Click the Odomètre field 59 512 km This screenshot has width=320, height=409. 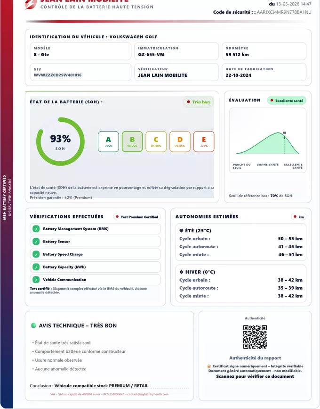tap(264, 51)
